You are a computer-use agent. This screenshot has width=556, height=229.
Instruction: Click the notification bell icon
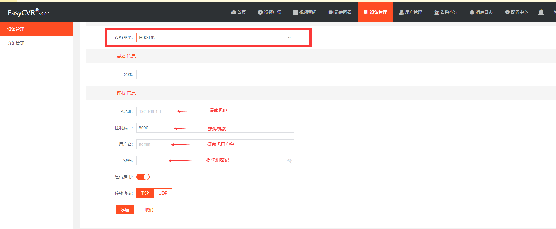tap(541, 12)
